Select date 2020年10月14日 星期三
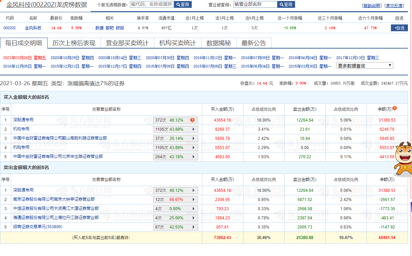The width and height of the screenshot is (412, 256). point(120,58)
